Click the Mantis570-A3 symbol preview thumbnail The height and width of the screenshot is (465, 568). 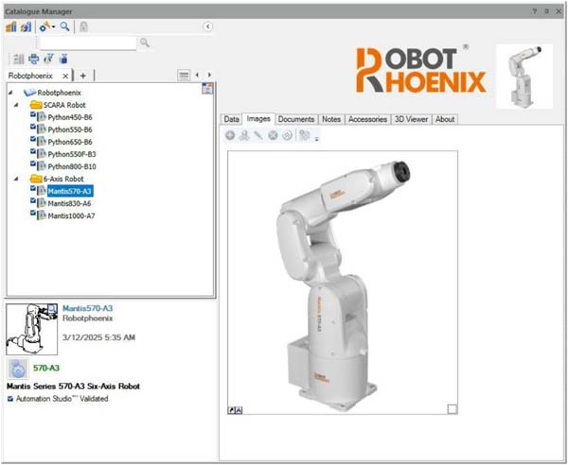pyautogui.click(x=32, y=330)
